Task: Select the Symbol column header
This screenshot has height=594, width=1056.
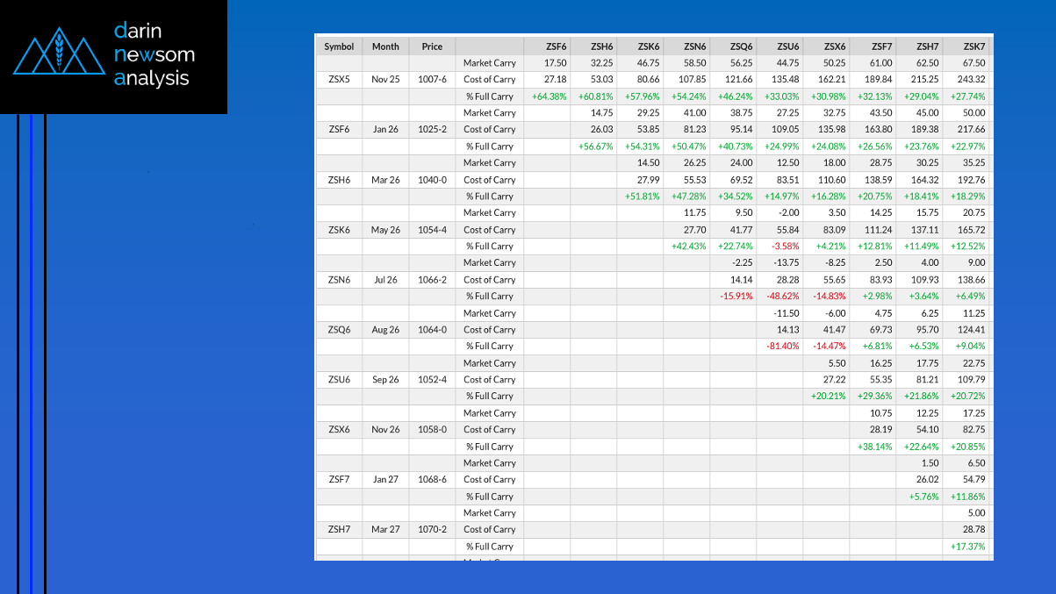Action: pos(339,47)
